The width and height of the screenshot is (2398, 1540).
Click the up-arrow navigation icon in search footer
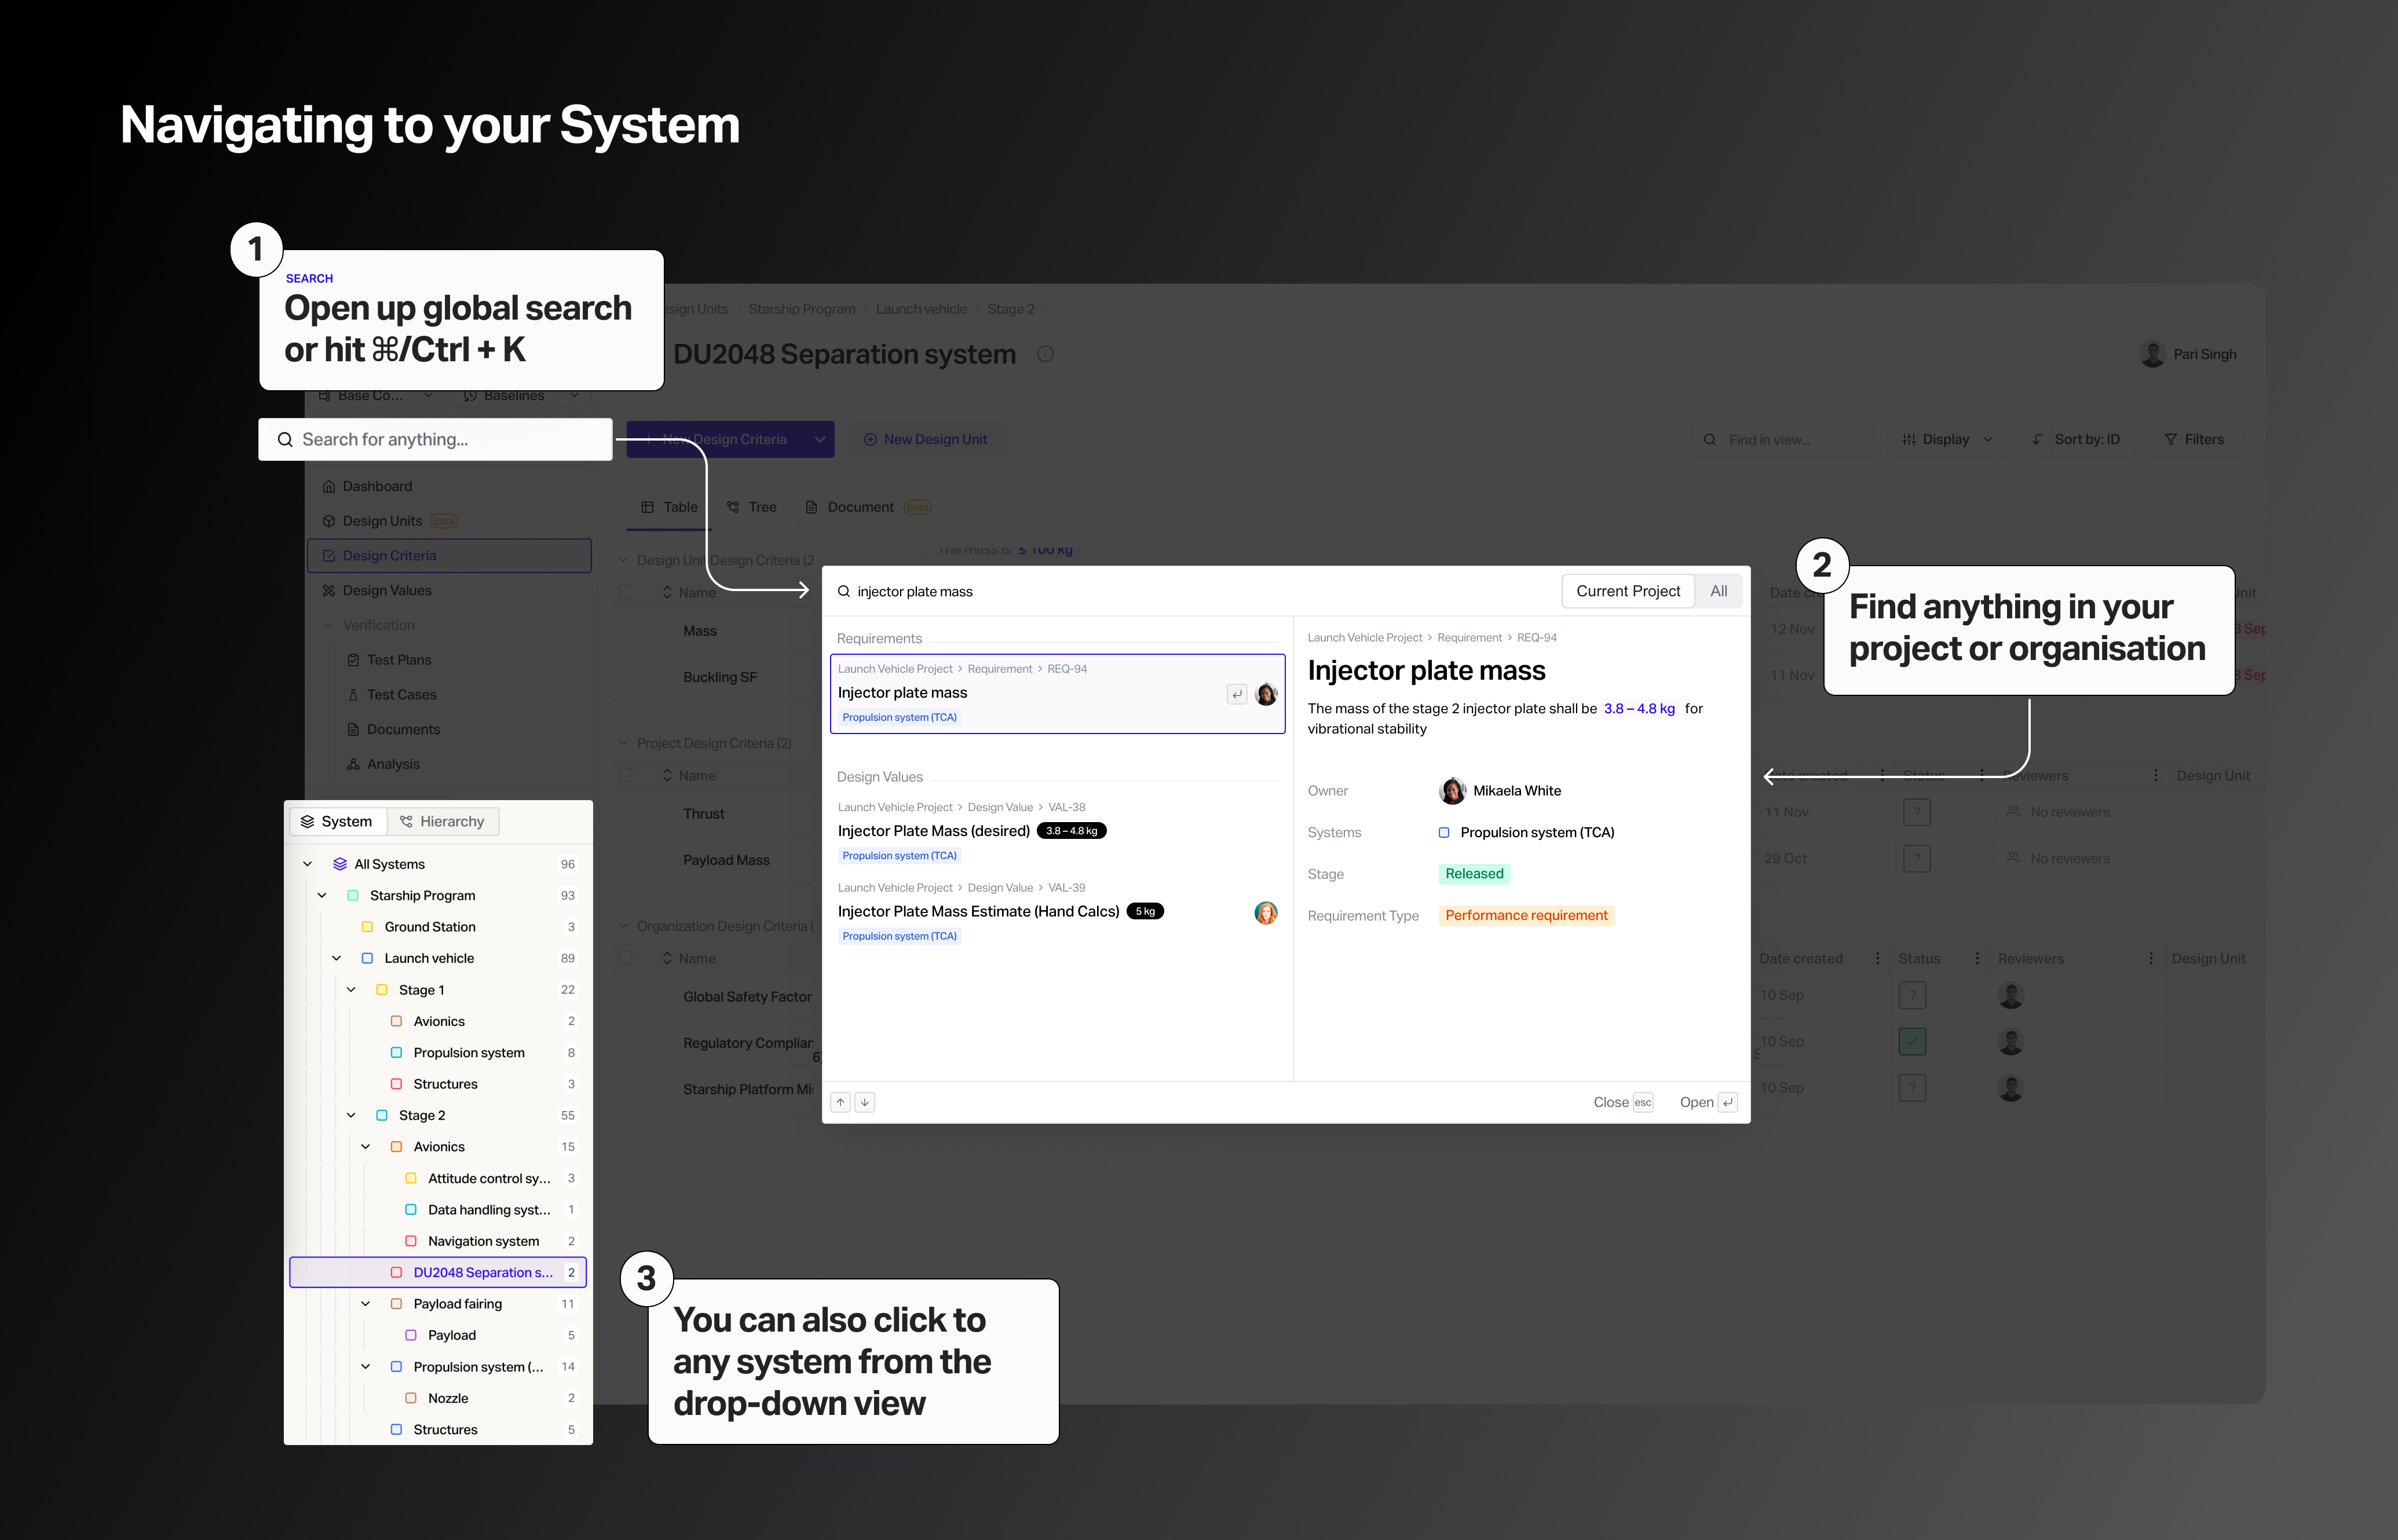[842, 1102]
